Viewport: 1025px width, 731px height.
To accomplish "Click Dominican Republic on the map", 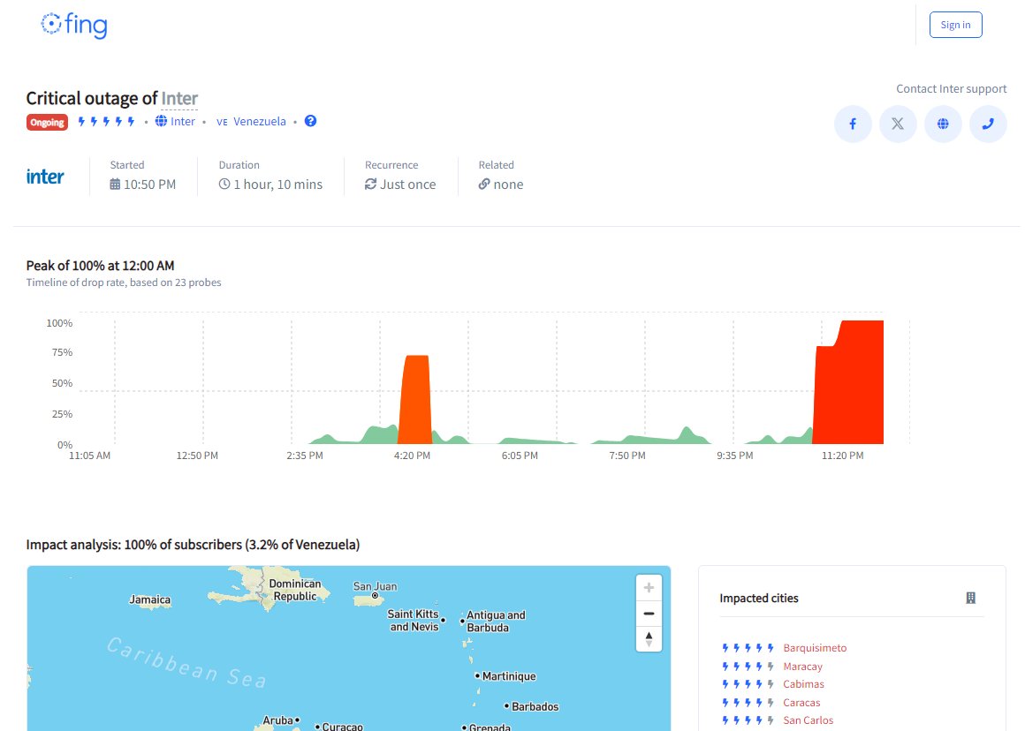I will point(295,590).
